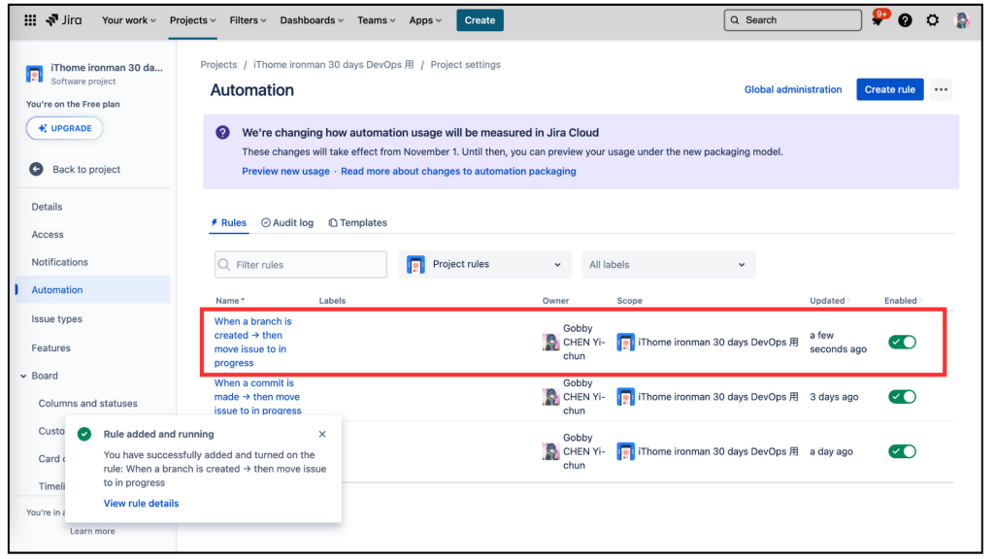Screen dimensions: 994x559
Task: Click scope project icon for commit rule
Action: coord(626,397)
